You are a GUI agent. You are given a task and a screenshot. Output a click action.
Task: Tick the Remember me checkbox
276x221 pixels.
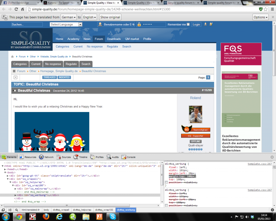point(188,25)
